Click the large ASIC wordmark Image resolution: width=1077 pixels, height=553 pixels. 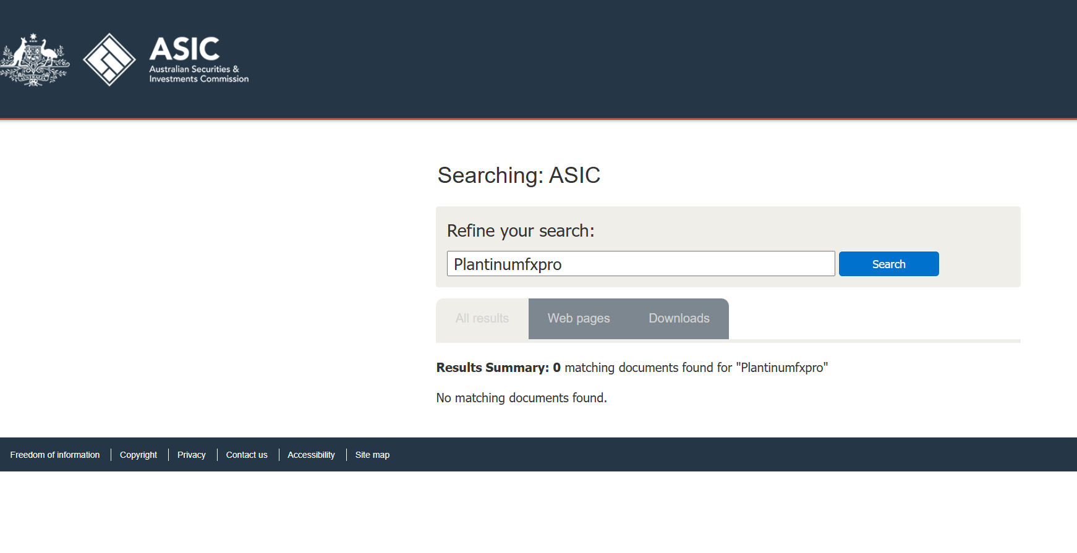pyautogui.click(x=184, y=49)
